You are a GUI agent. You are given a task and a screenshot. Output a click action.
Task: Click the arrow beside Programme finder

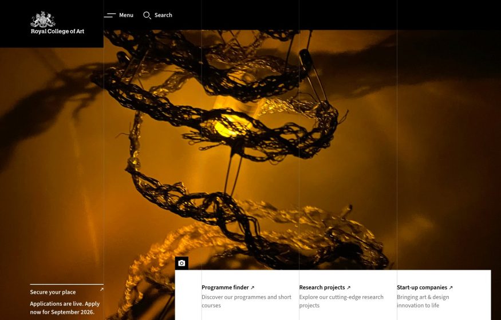(x=253, y=288)
